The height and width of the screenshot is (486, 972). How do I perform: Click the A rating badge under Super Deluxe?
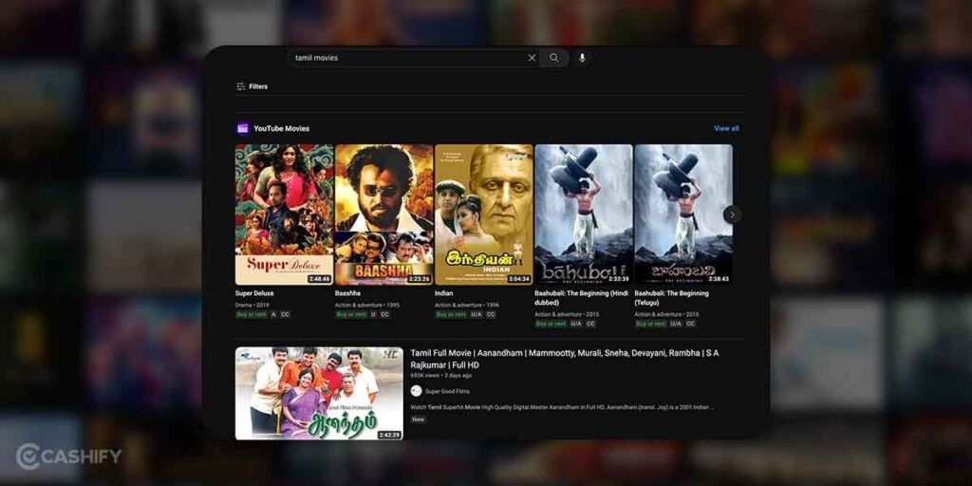coord(273,314)
